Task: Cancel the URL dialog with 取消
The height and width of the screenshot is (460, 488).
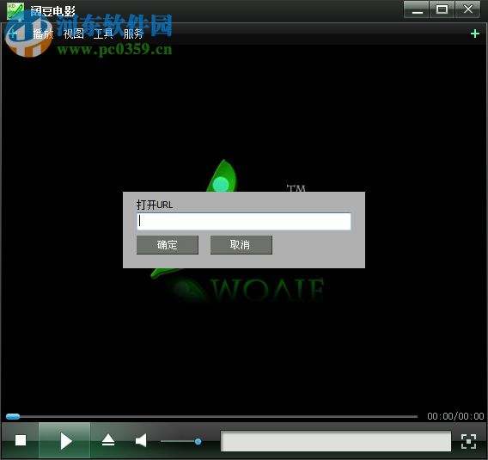Action: [241, 245]
